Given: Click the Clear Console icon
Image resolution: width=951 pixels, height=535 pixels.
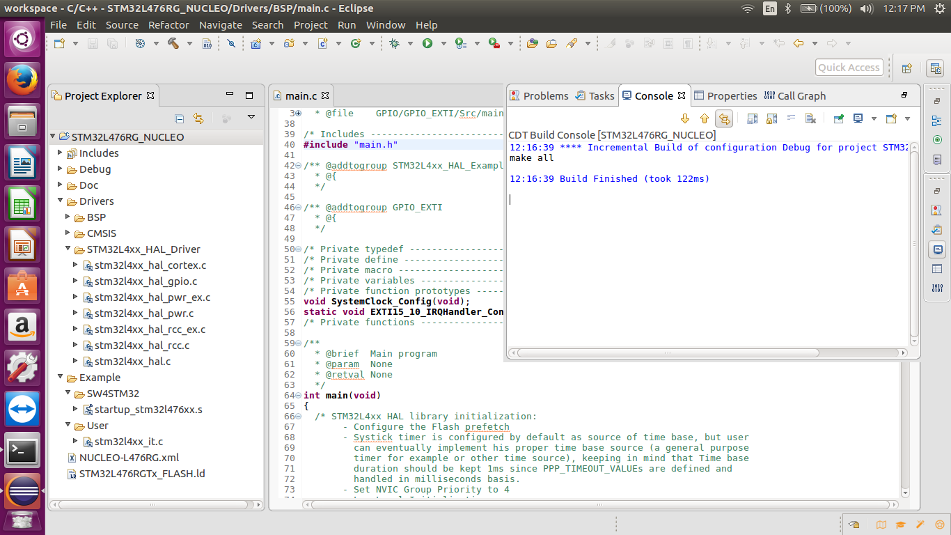Looking at the screenshot, I should click(810, 118).
